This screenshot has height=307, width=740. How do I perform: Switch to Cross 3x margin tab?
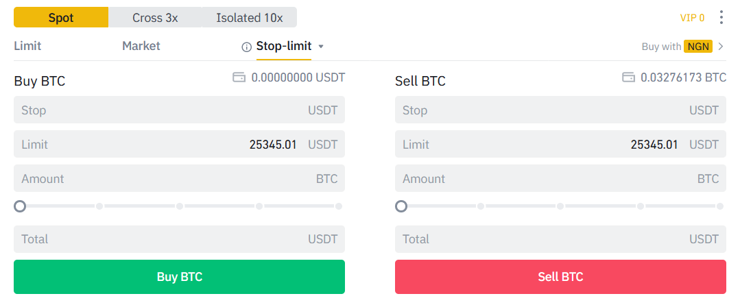[x=155, y=18]
